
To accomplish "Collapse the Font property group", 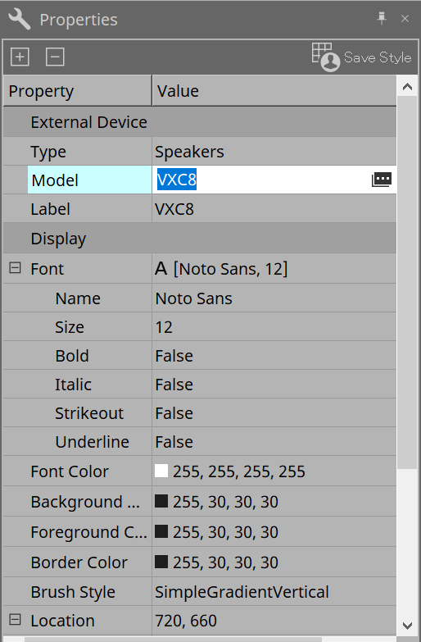I will [15, 268].
